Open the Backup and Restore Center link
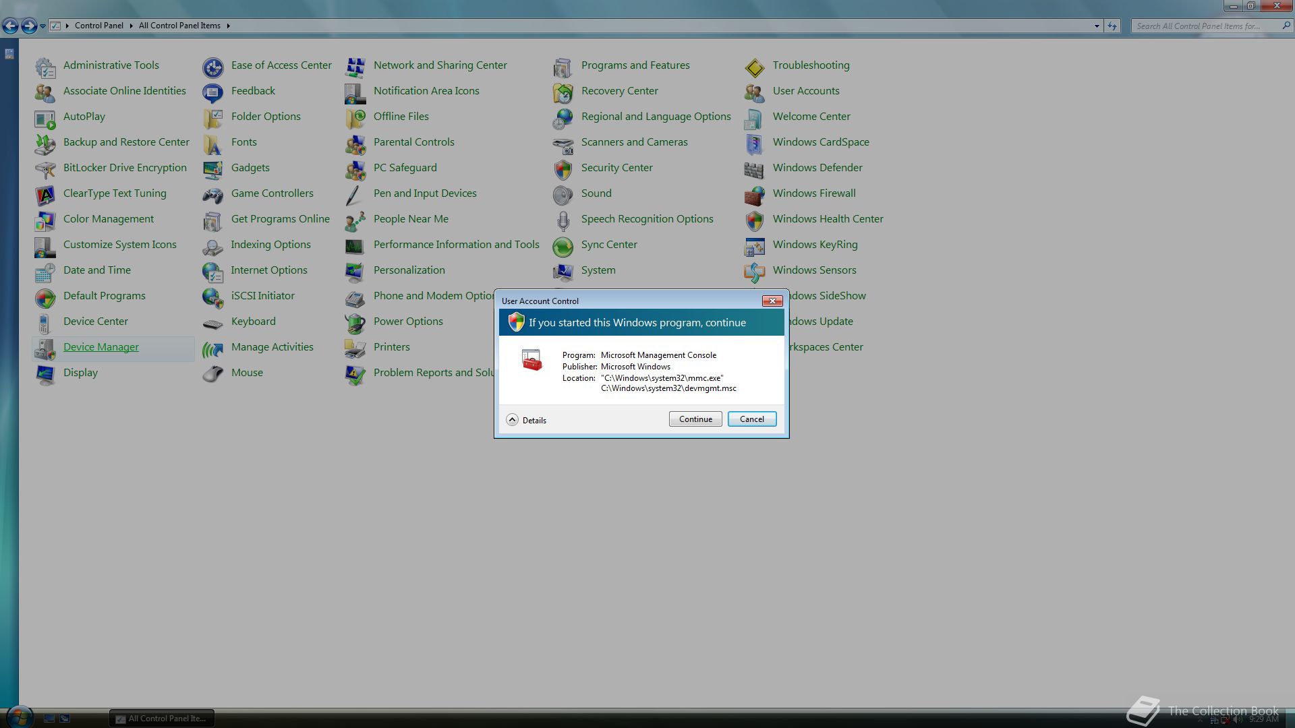The width and height of the screenshot is (1295, 728). coord(126,142)
